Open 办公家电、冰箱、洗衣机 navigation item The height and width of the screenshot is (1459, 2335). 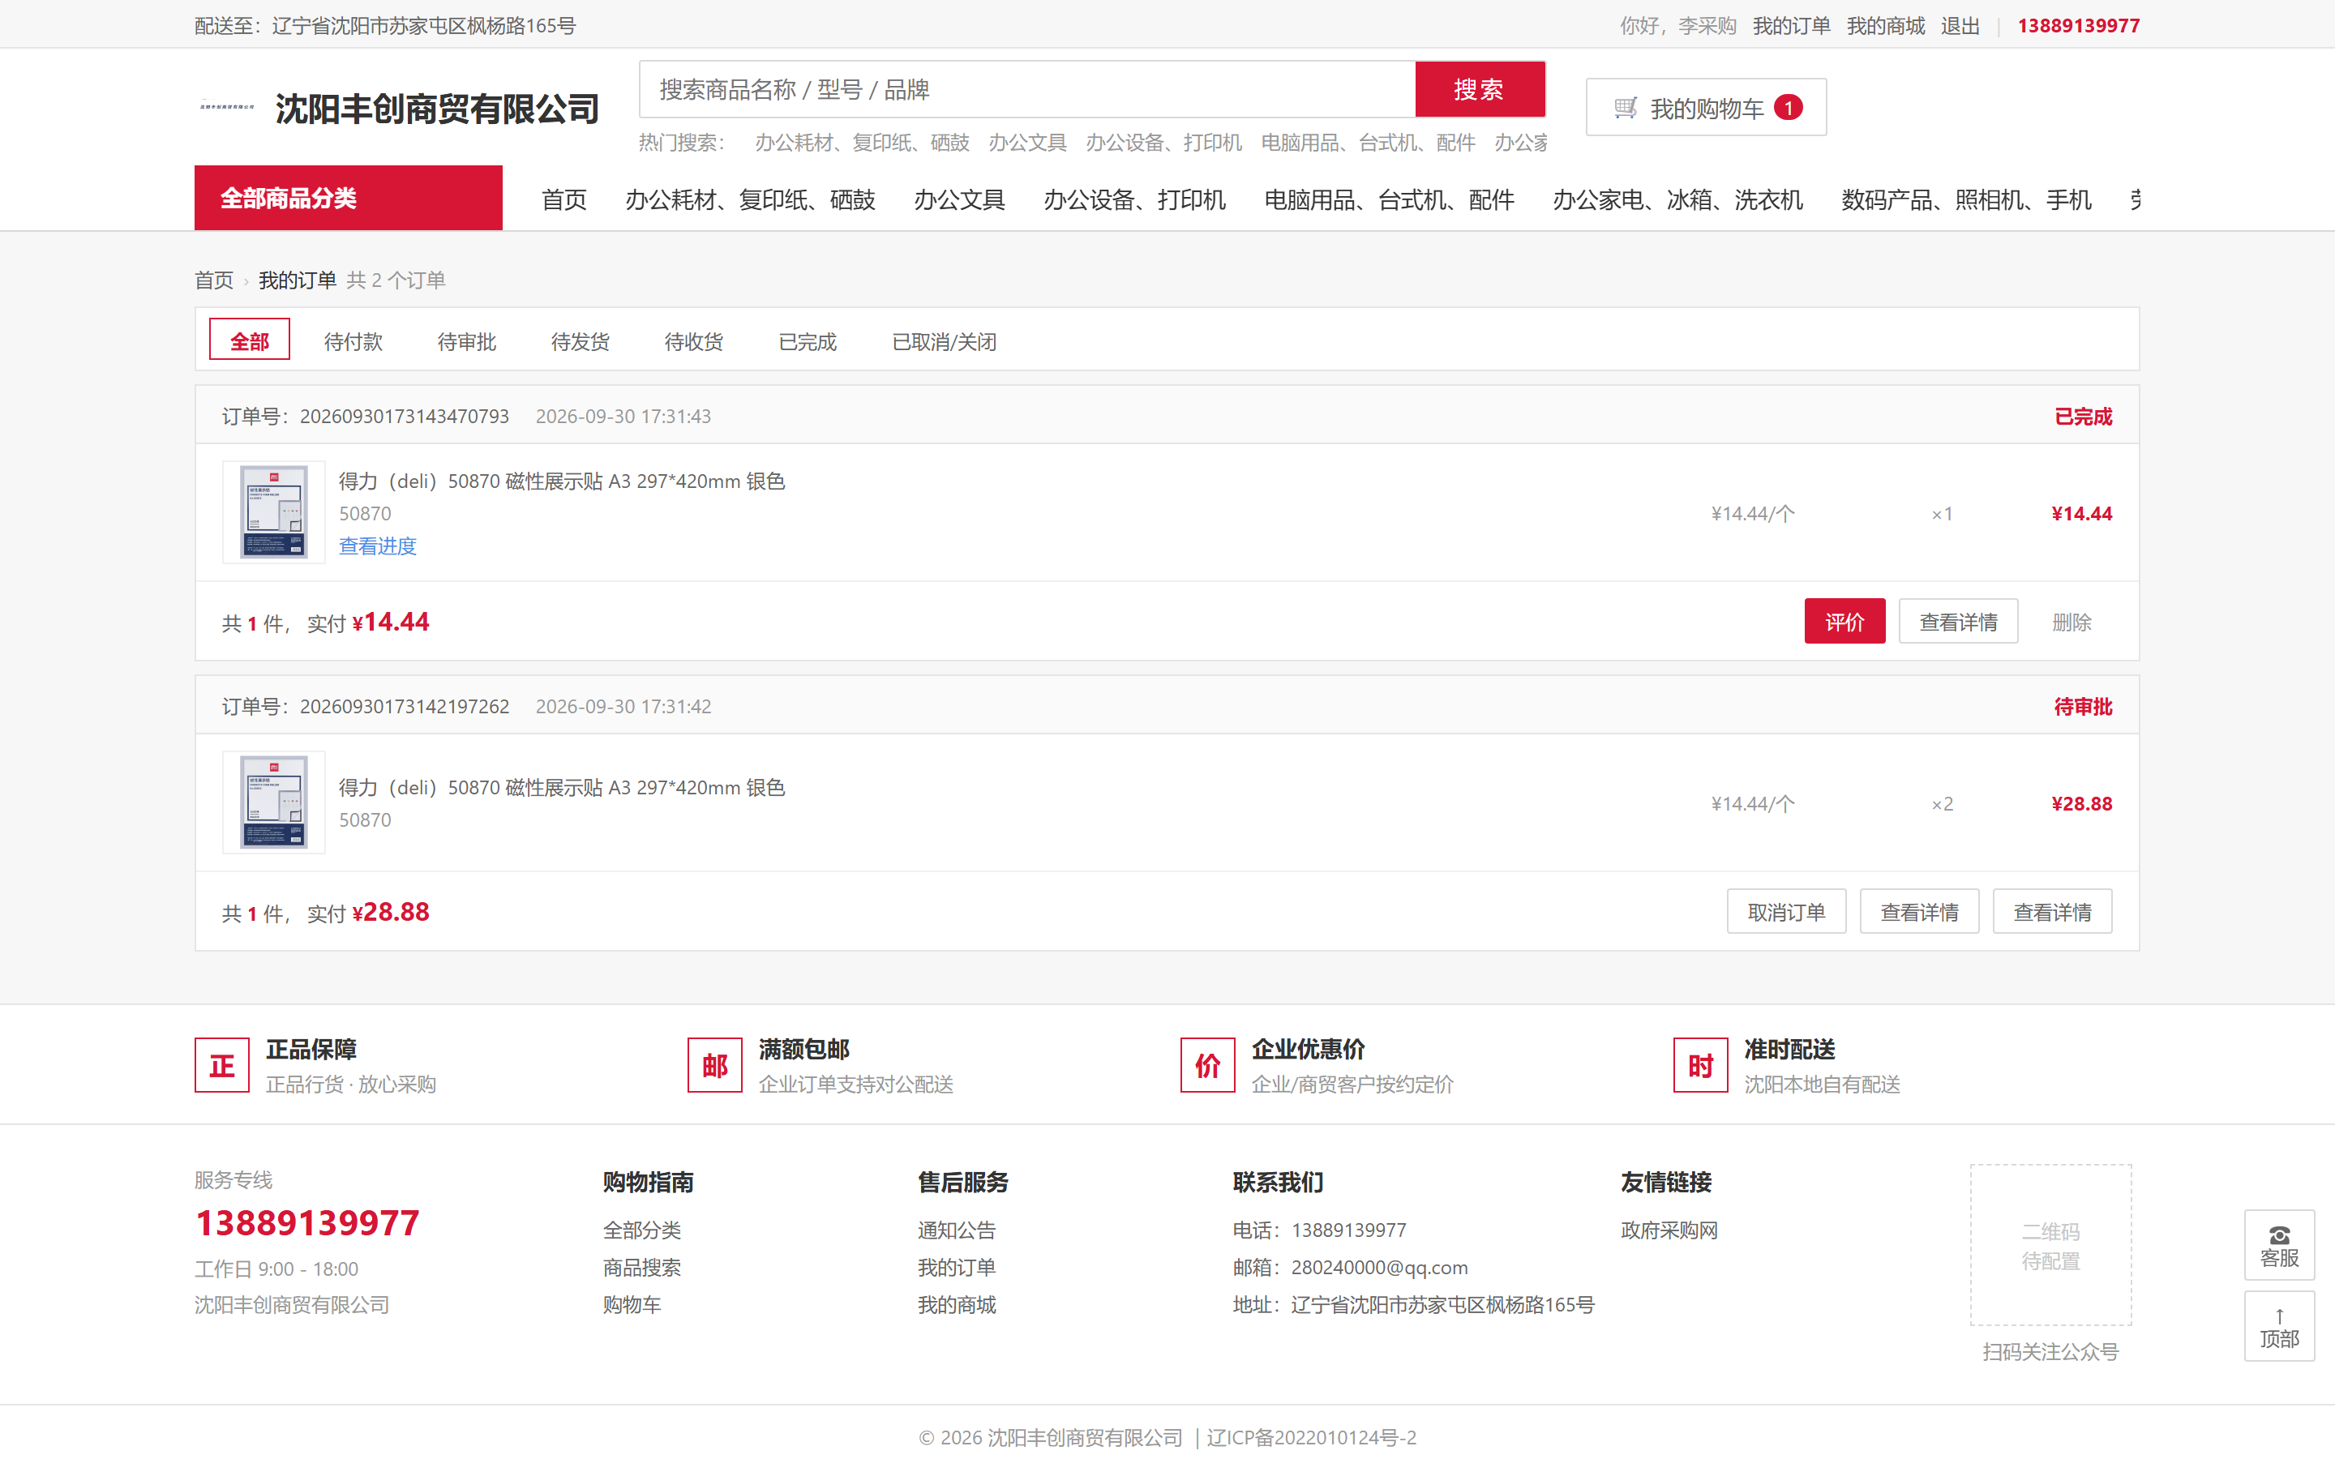click(1678, 199)
